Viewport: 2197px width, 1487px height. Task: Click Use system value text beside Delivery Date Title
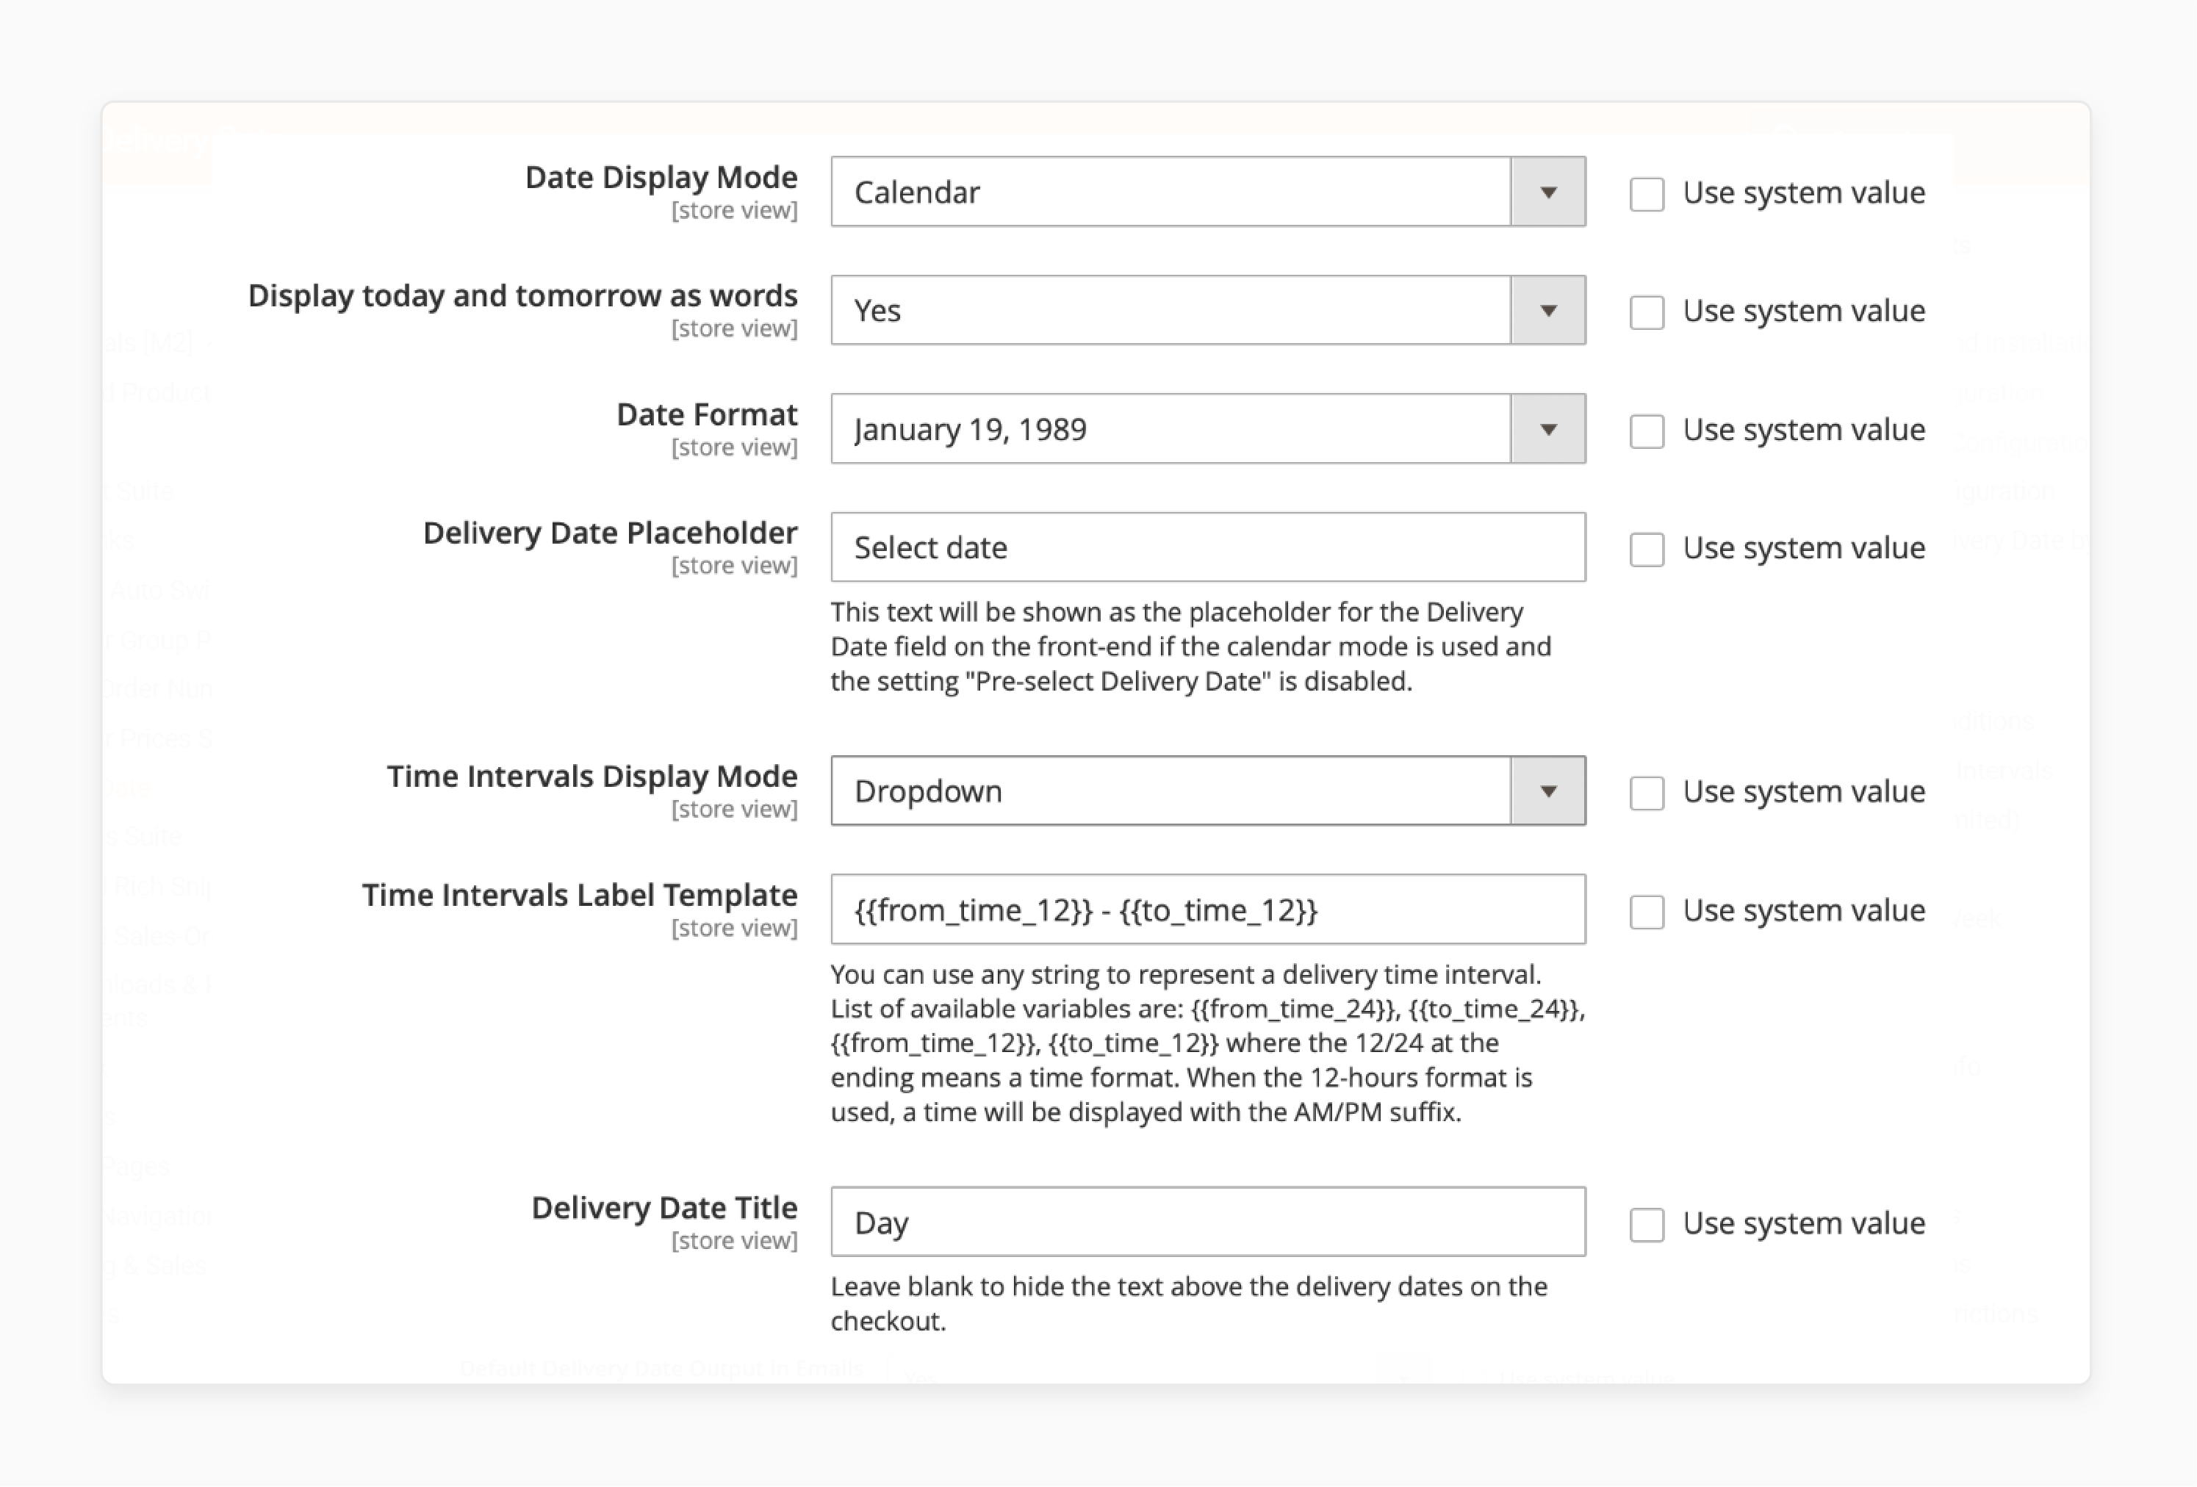(x=1804, y=1223)
